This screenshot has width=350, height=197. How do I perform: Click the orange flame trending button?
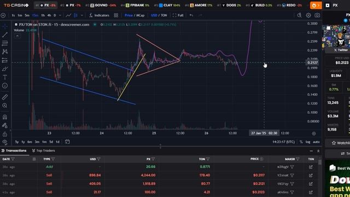(x=316, y=5)
